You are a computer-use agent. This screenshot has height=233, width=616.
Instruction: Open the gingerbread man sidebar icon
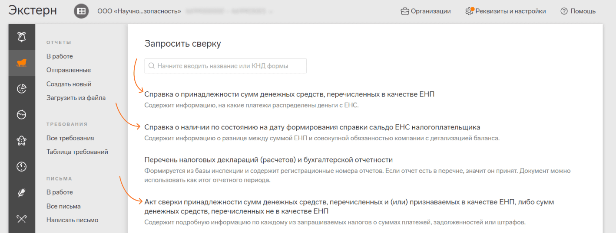(x=22, y=140)
